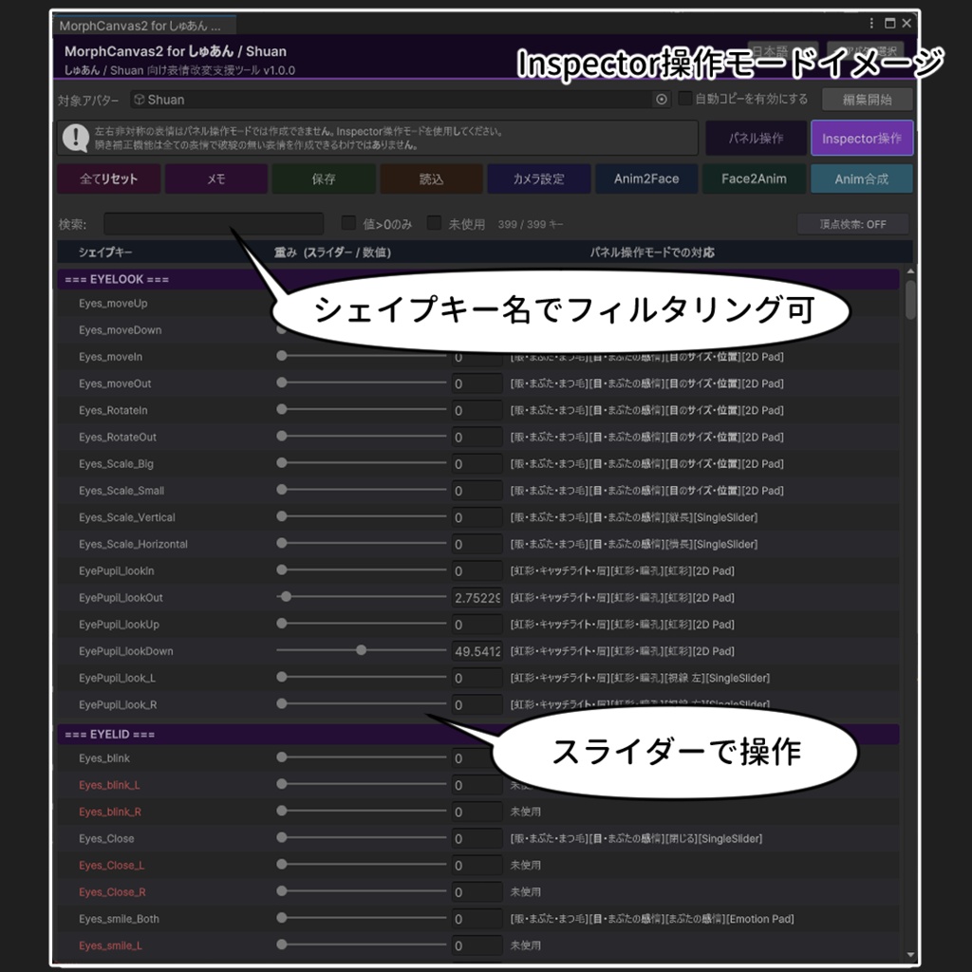Select the Eyes_Scale_Horizontal shape key label
This screenshot has width=972, height=972.
click(x=133, y=544)
